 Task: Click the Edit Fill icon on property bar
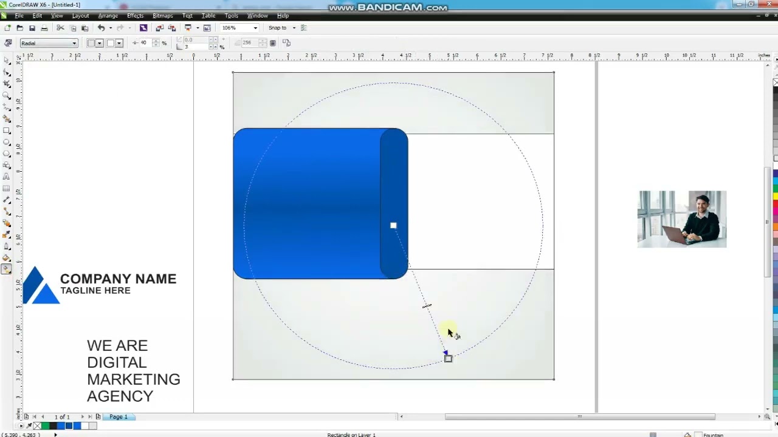pyautogui.click(x=8, y=43)
